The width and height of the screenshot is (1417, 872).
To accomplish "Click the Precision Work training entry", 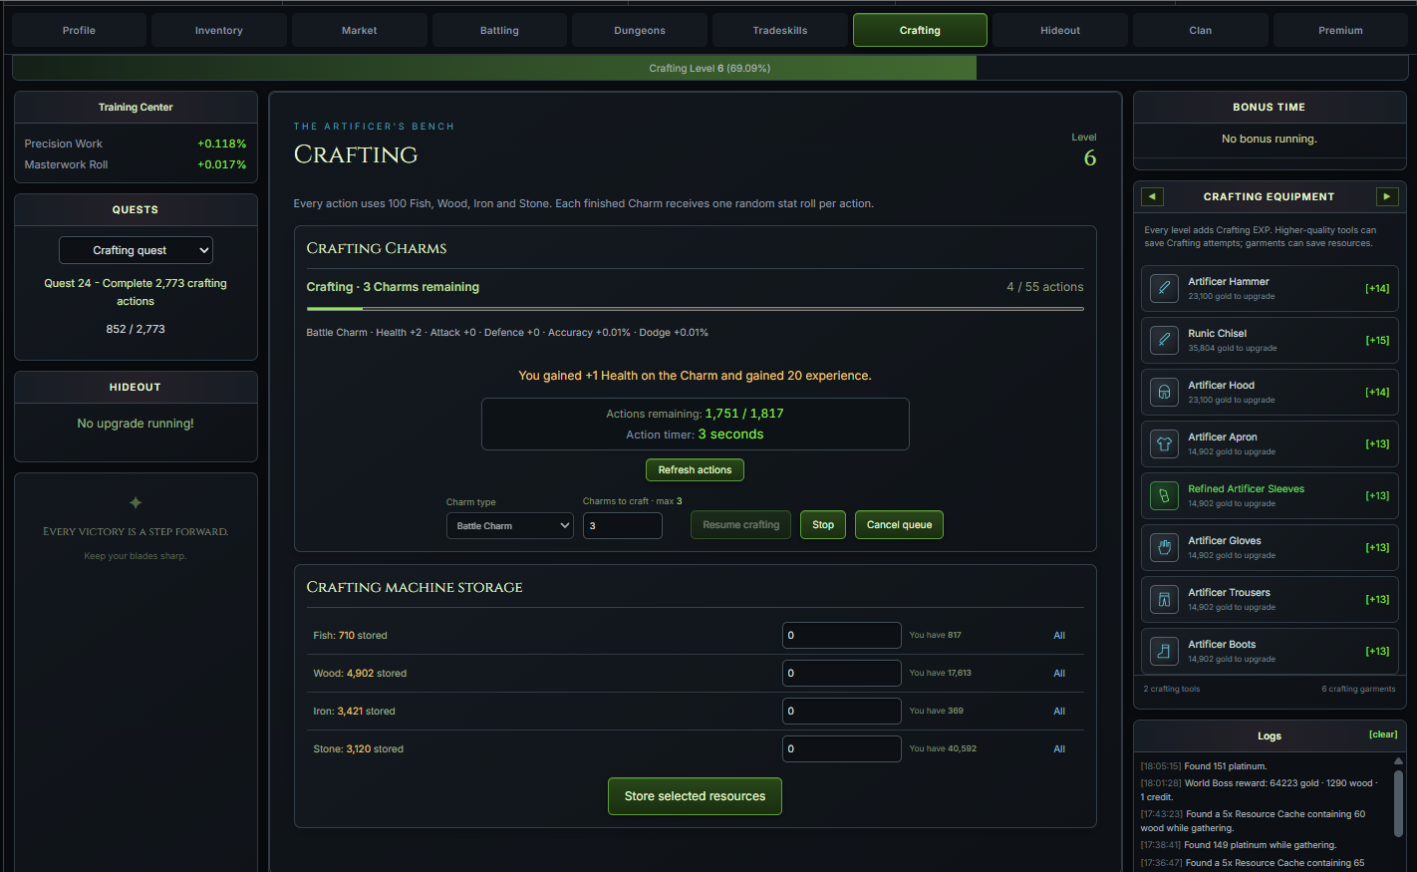I will click(x=136, y=144).
